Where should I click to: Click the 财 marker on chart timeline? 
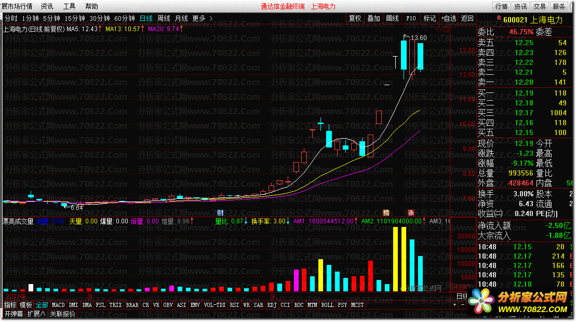pos(220,213)
